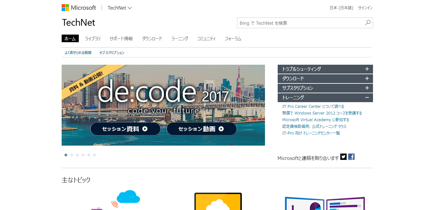This screenshot has width=434, height=210.
Task: Click 日本 (日本語) language link
Action: click(x=342, y=8)
